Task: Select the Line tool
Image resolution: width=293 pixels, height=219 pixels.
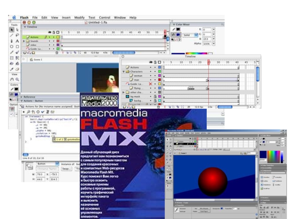Action: [x=12, y=35]
